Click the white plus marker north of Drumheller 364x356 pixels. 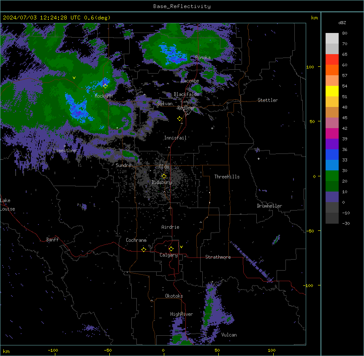tap(258, 159)
